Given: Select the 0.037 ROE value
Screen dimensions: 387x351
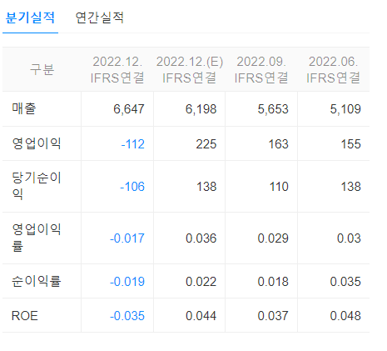Looking at the screenshot, I should click(x=273, y=316).
